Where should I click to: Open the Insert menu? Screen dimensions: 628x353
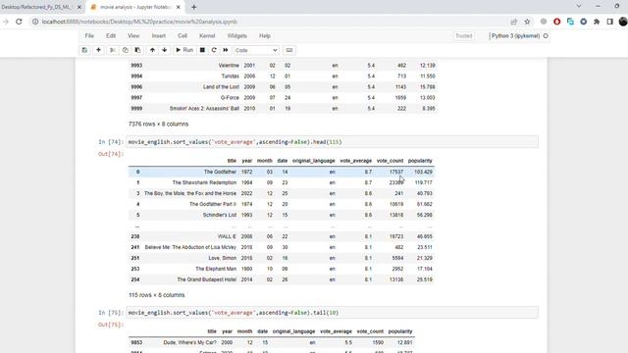[159, 35]
